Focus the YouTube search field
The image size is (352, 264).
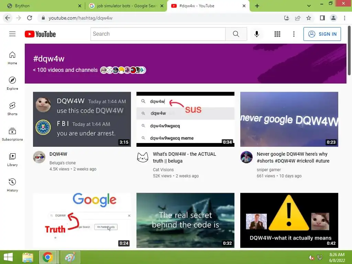[x=158, y=34]
